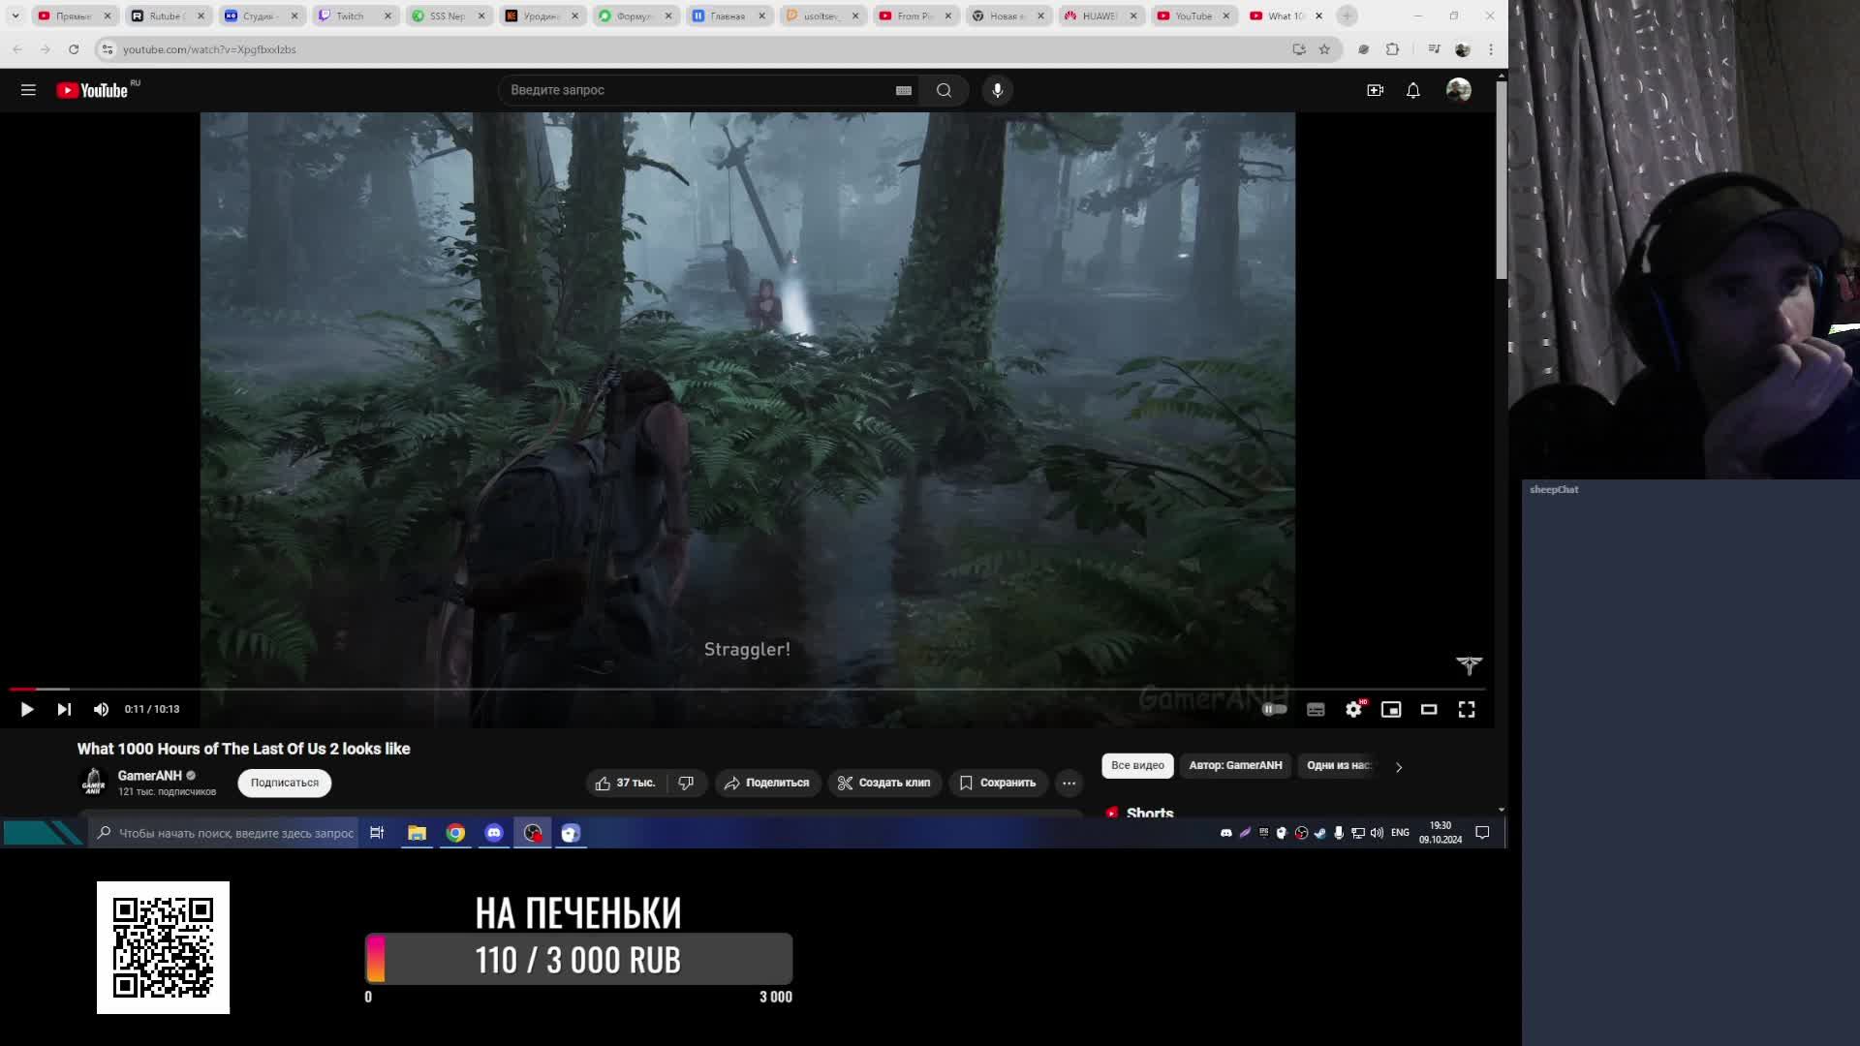Expand more actions three-dot menu

(x=1069, y=783)
